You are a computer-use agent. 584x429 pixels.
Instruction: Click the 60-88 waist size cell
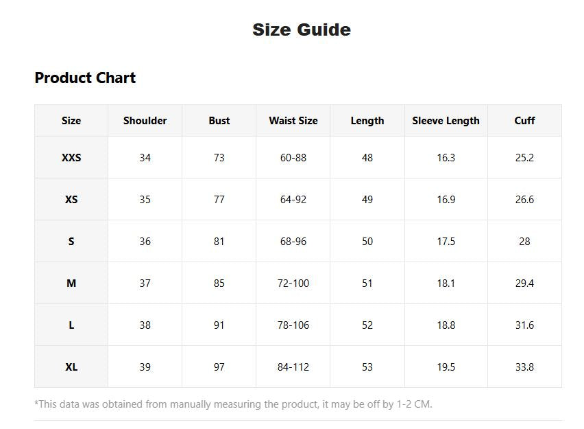pyautogui.click(x=293, y=157)
